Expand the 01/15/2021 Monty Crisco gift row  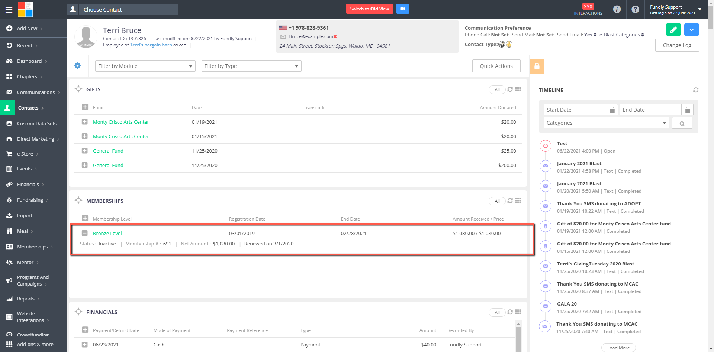point(85,136)
